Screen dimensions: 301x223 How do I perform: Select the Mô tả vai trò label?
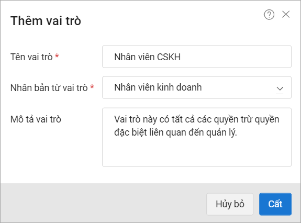point(36,119)
